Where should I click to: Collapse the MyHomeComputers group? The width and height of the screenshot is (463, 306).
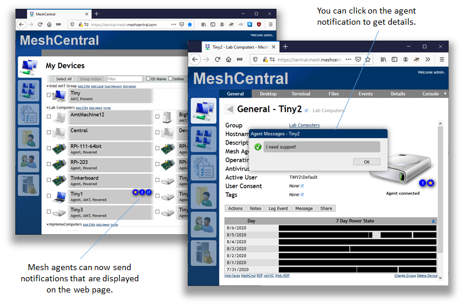coord(48,224)
